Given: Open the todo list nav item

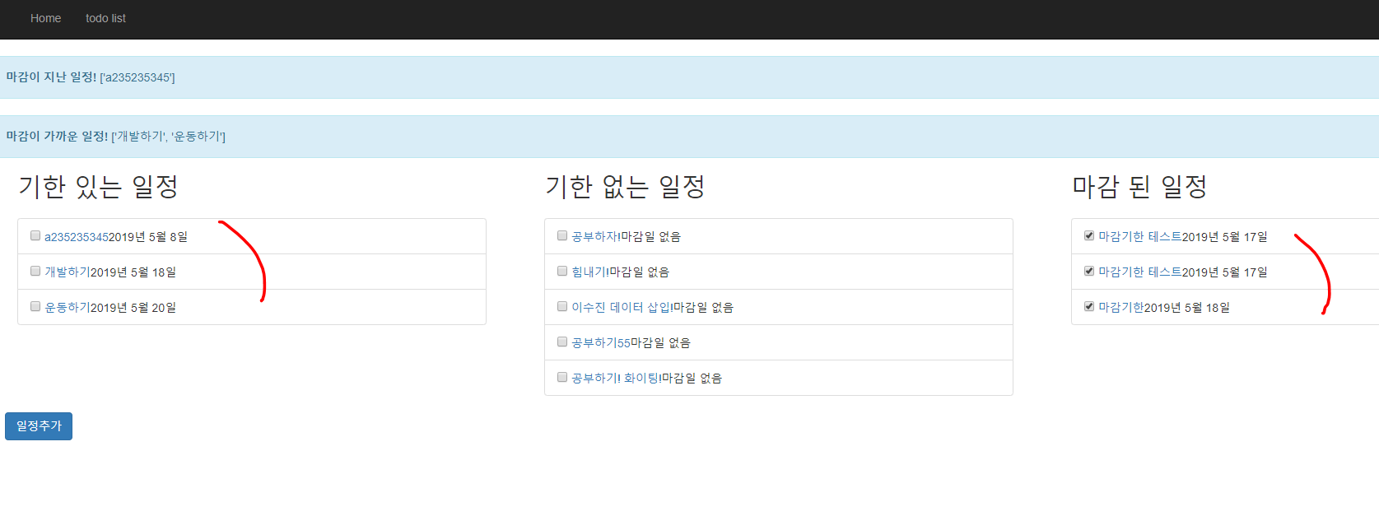Looking at the screenshot, I should pyautogui.click(x=105, y=18).
